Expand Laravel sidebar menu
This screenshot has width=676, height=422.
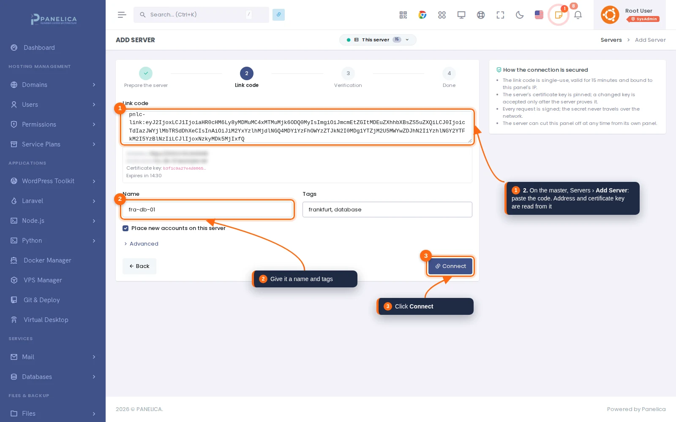(53, 201)
